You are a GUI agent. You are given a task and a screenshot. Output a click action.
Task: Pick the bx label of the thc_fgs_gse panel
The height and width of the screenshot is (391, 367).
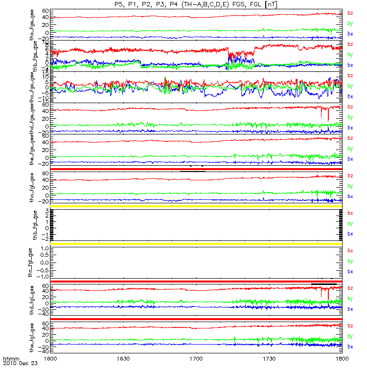click(x=350, y=96)
